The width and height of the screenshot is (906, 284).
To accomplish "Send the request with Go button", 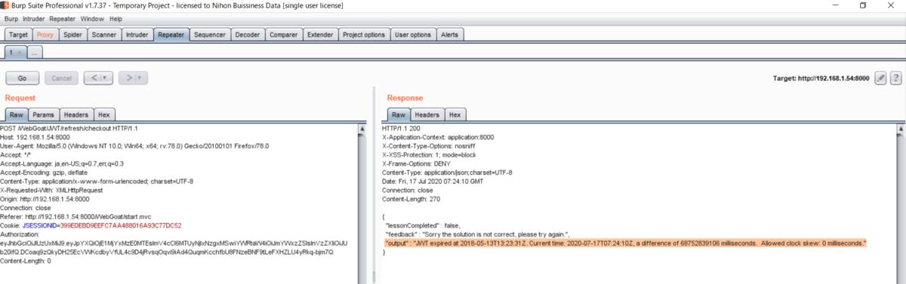I will pos(23,78).
